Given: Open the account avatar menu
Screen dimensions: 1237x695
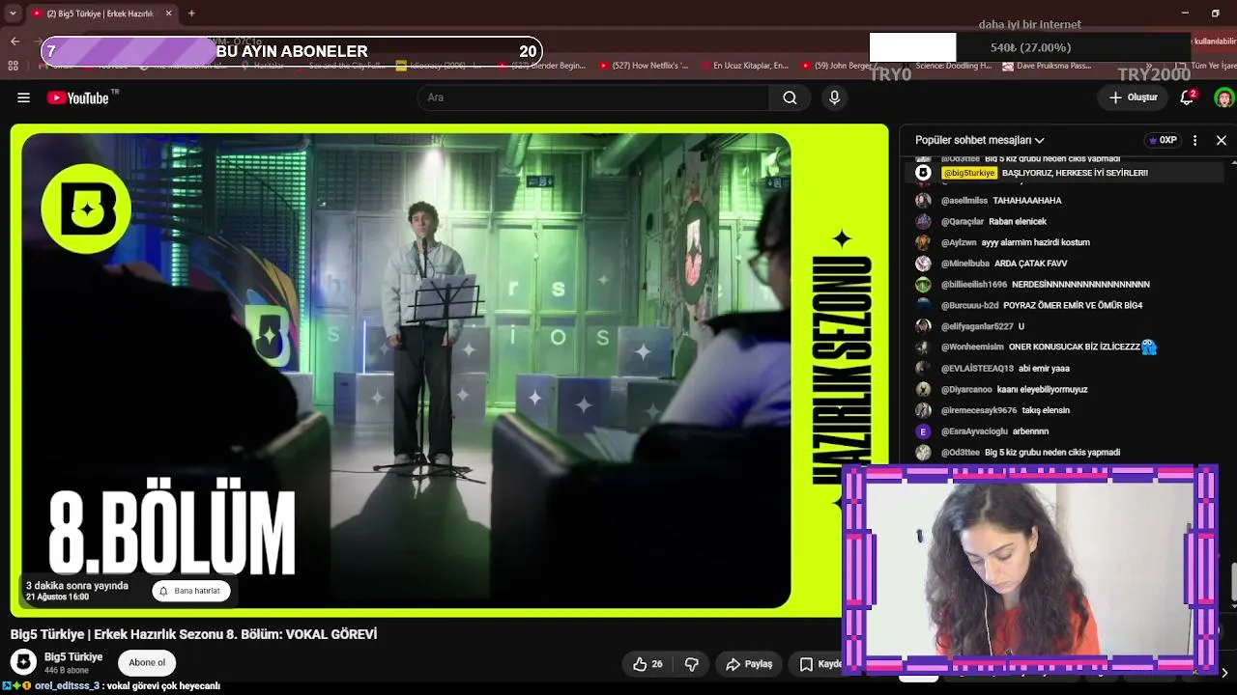Looking at the screenshot, I should click(x=1224, y=97).
